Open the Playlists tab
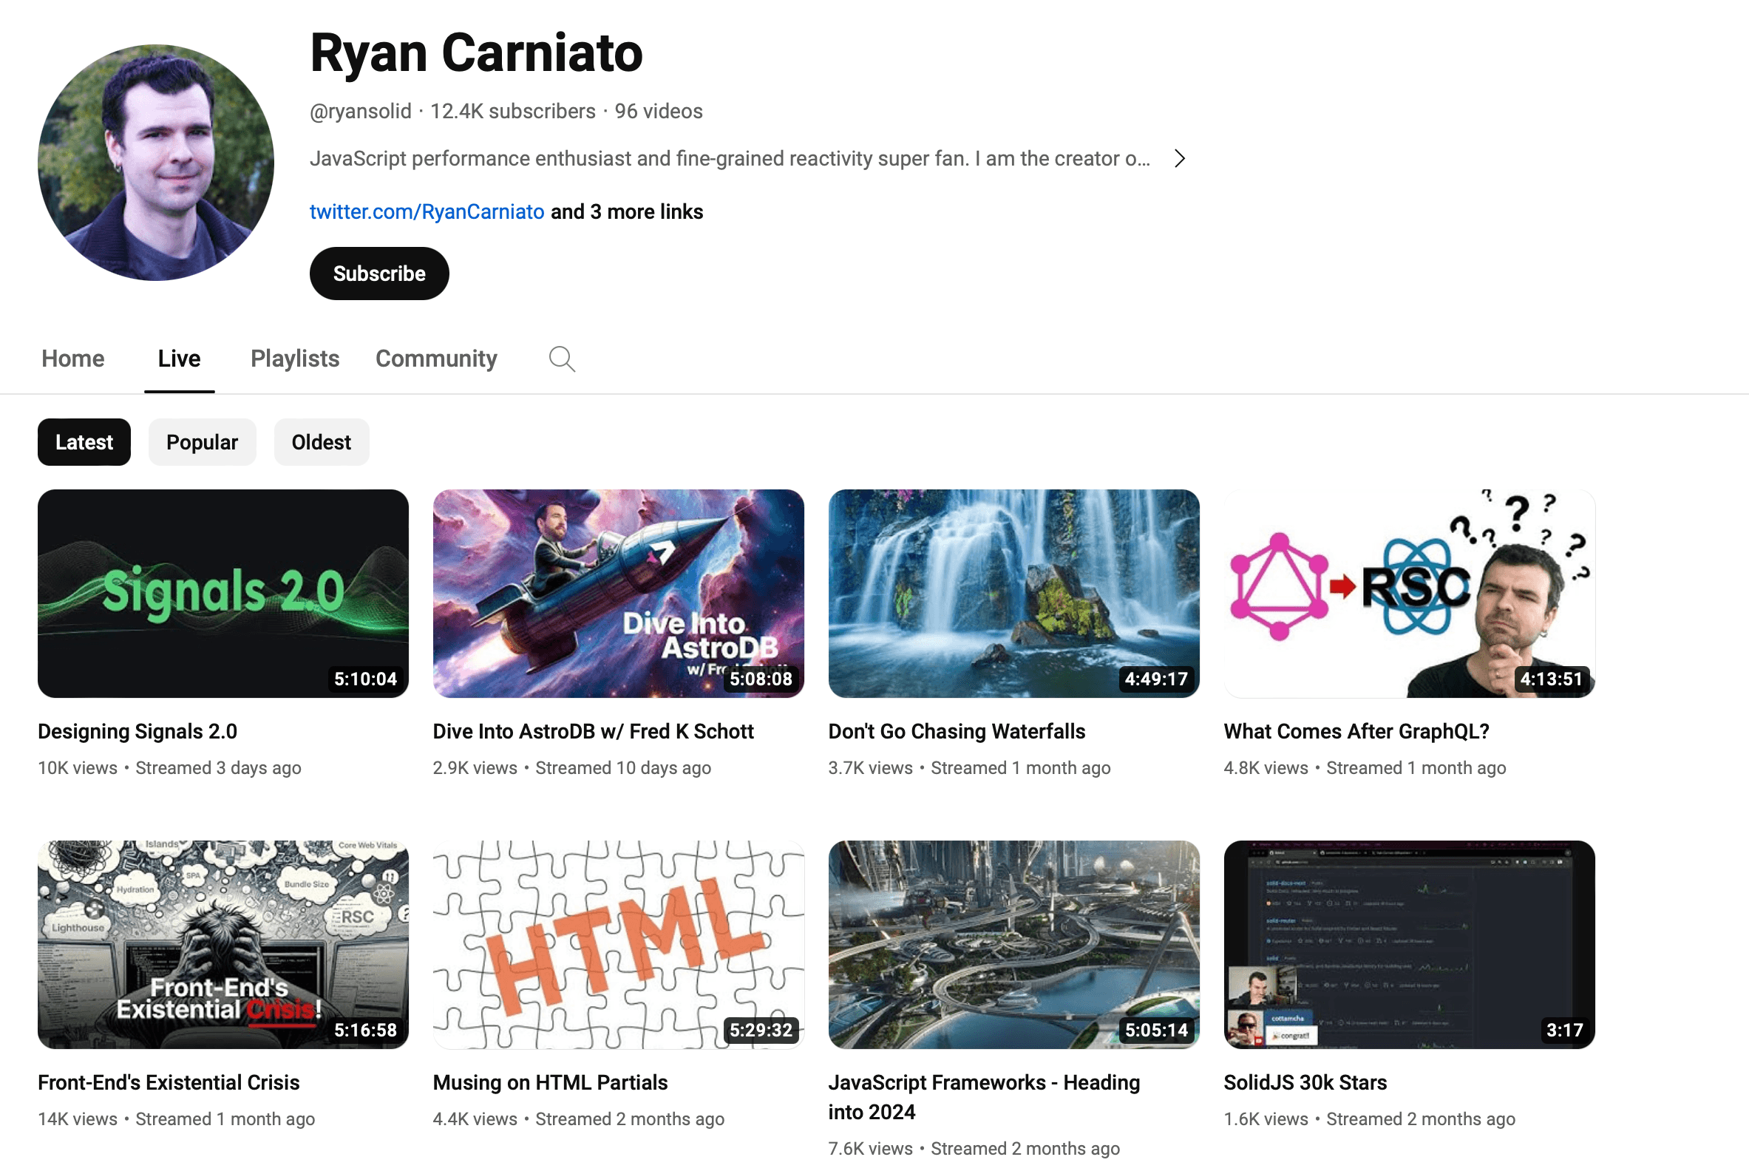This screenshot has width=1749, height=1171. point(294,359)
